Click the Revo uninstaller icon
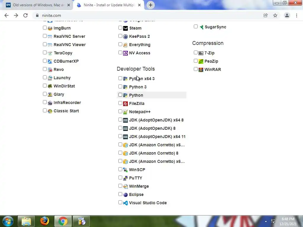 tap(50, 70)
